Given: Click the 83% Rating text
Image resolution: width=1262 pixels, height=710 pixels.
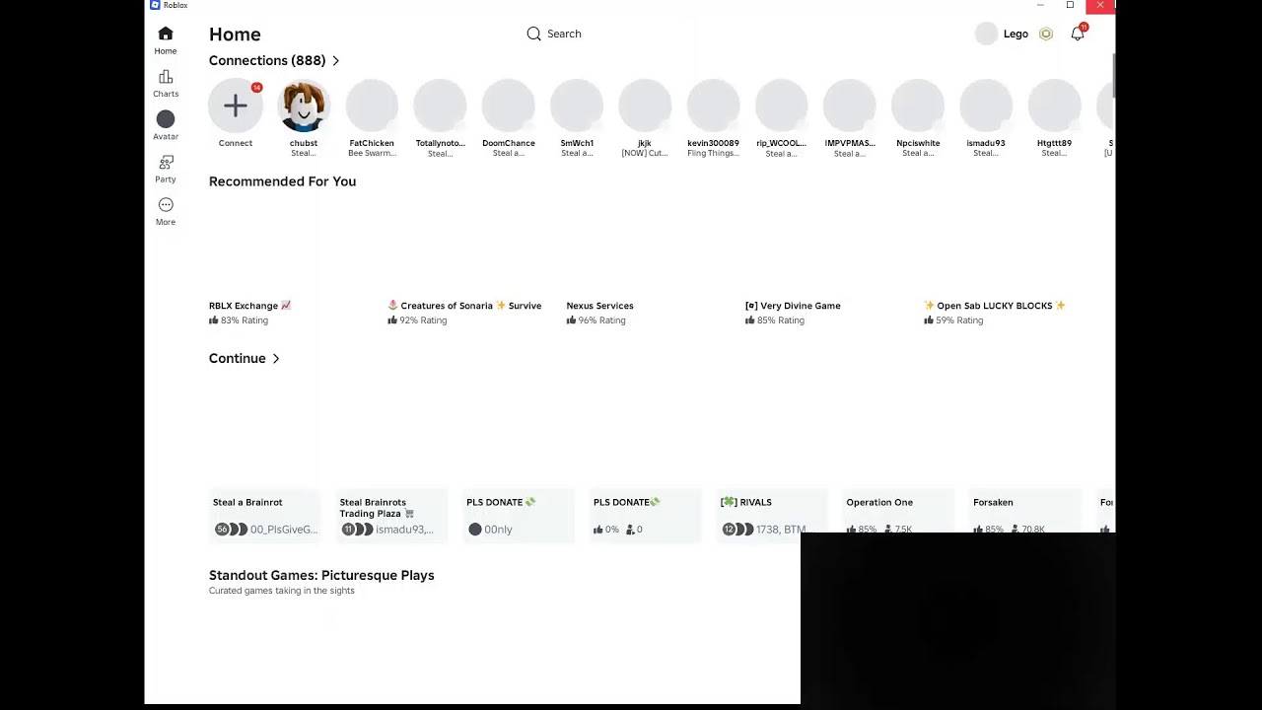Looking at the screenshot, I should [x=244, y=320].
